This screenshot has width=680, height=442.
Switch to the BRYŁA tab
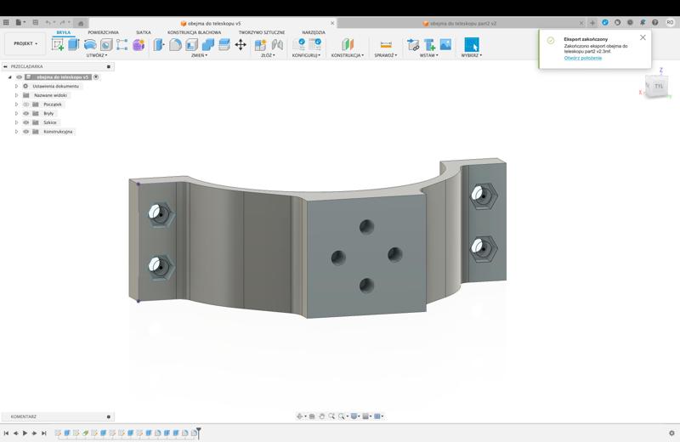[63, 32]
